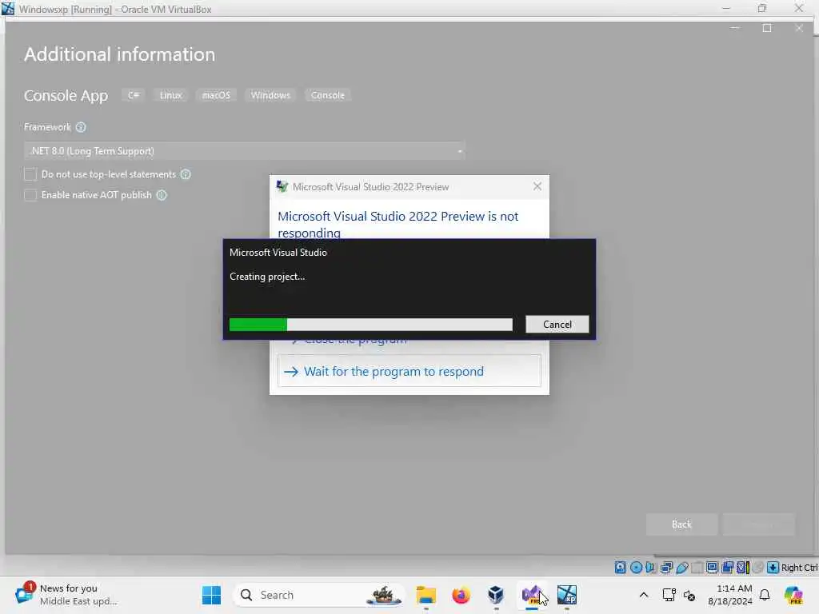819x614 pixels.
Task: Click VirtualBox audio status icon
Action: click(x=650, y=567)
